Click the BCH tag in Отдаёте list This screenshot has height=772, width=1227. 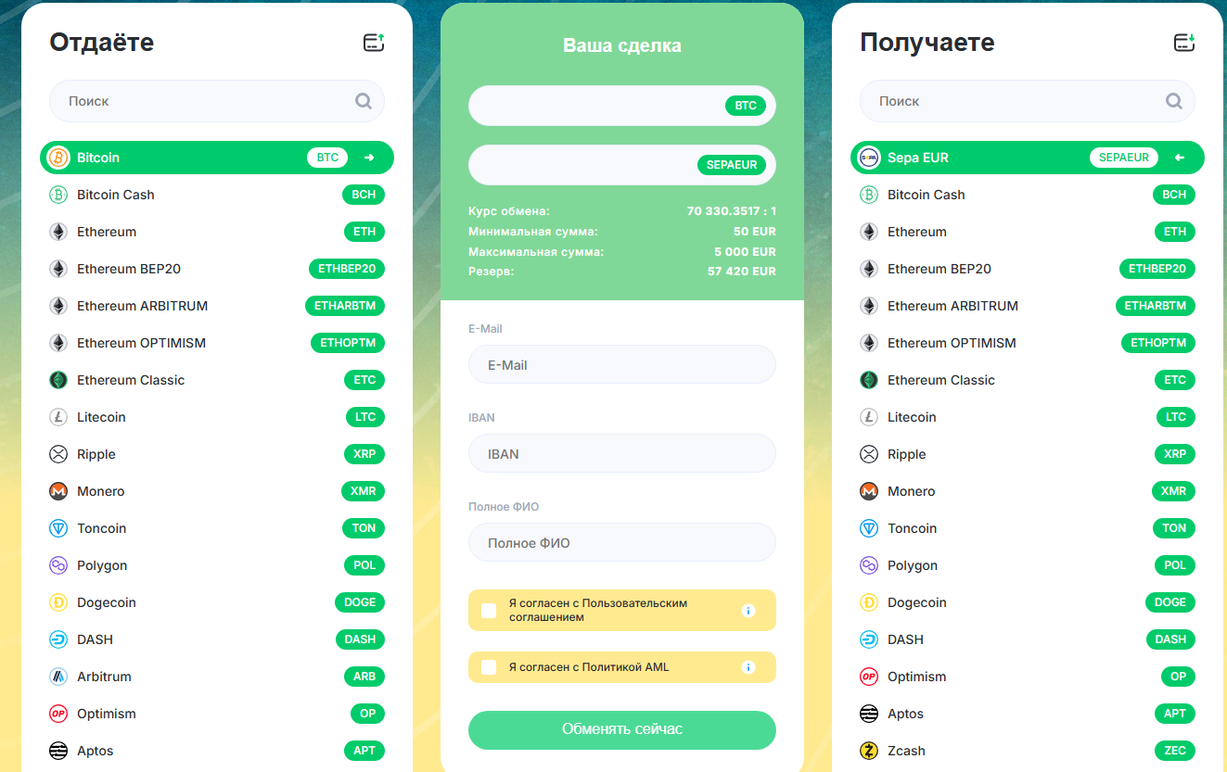coord(364,195)
